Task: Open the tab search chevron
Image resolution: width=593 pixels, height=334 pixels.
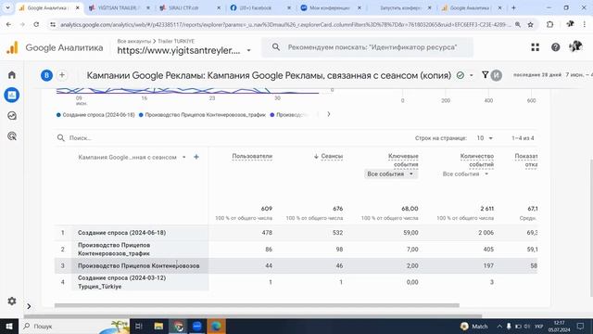Action: [7, 7]
